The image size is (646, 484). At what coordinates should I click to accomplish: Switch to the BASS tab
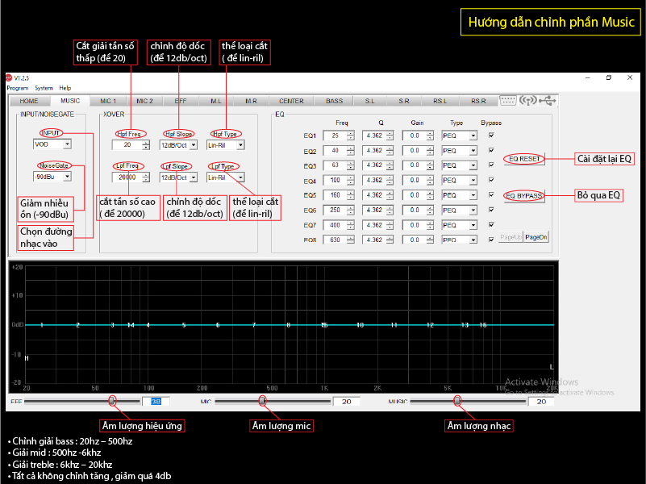334,101
